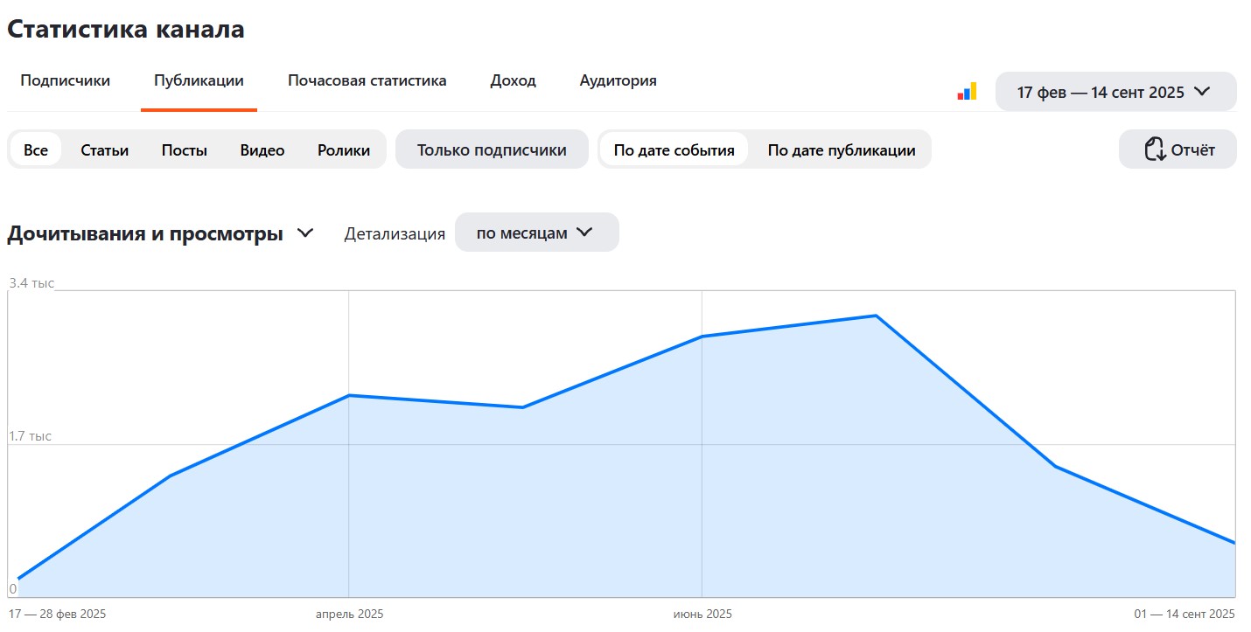Filter publications by Посты
The height and width of the screenshot is (632, 1251).
[x=185, y=149]
